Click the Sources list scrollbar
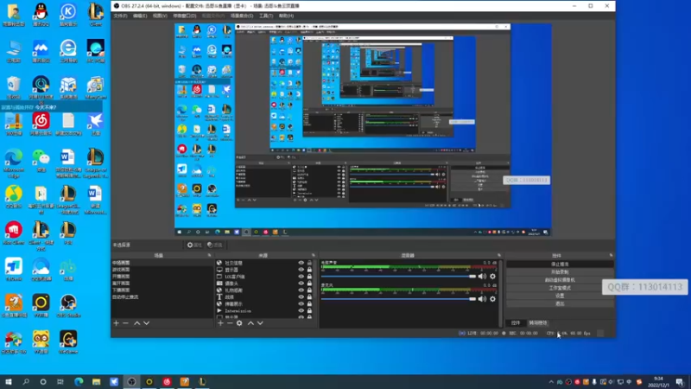 316,289
